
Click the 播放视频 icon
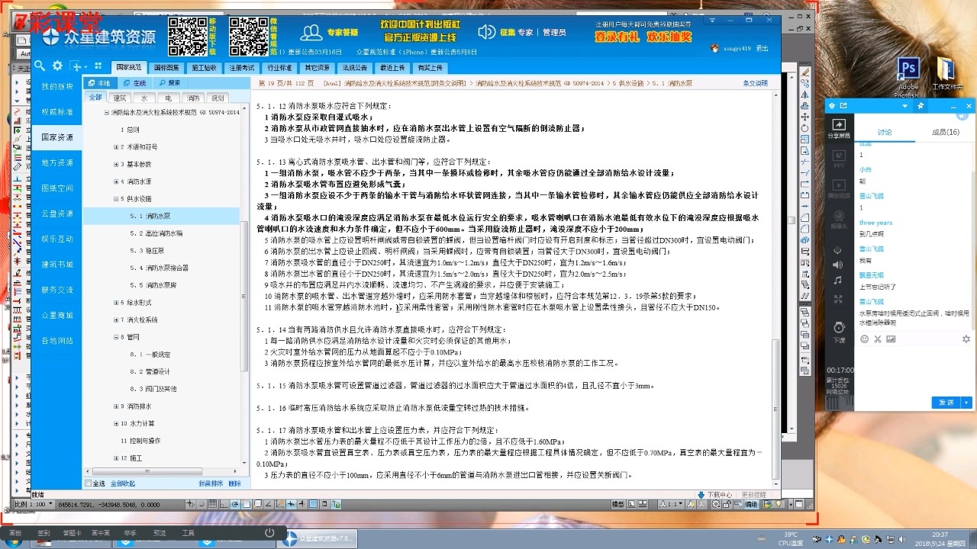839,188
